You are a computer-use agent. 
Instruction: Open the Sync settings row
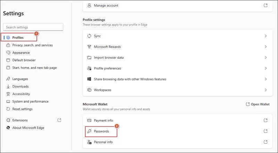tap(178, 36)
